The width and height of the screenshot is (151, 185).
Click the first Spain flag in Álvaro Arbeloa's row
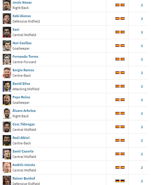pyautogui.click(x=117, y=113)
